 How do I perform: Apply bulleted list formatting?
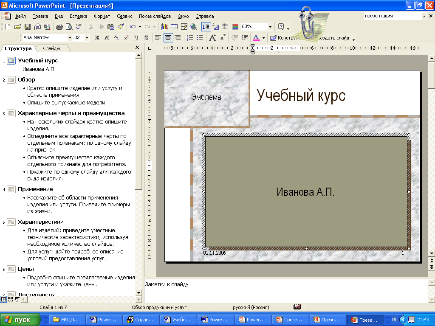click(200, 38)
